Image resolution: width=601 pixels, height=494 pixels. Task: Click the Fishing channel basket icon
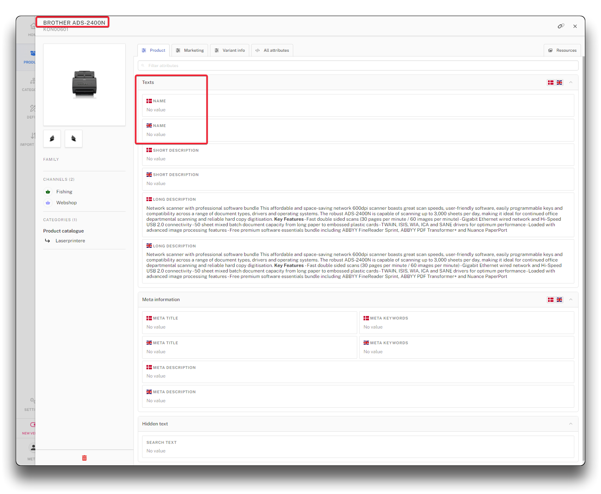[48, 192]
